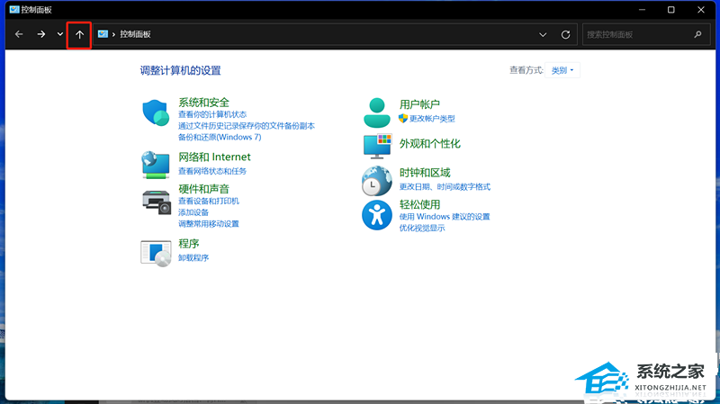
Task: Open 使用 Windows 建议的设置 link
Action: (x=445, y=217)
